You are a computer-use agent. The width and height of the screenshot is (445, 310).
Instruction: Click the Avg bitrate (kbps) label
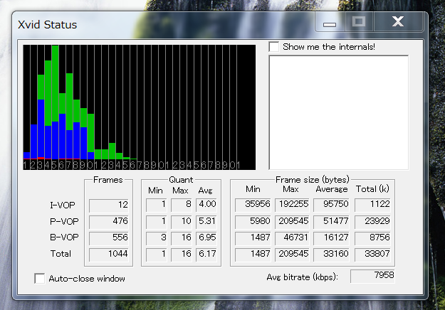[303, 277]
